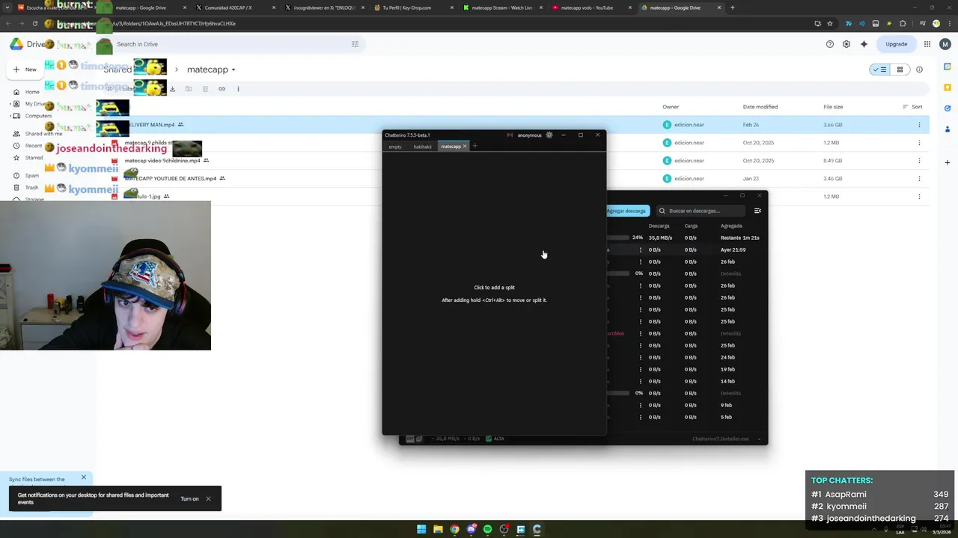This screenshot has height=538, width=958.
Task: Expand My Drive tree arrow
Action: [x=9, y=104]
